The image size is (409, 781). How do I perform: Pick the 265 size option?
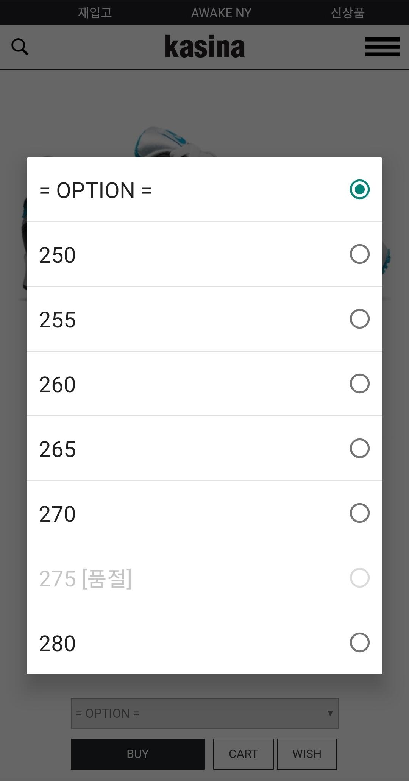pyautogui.click(x=204, y=449)
